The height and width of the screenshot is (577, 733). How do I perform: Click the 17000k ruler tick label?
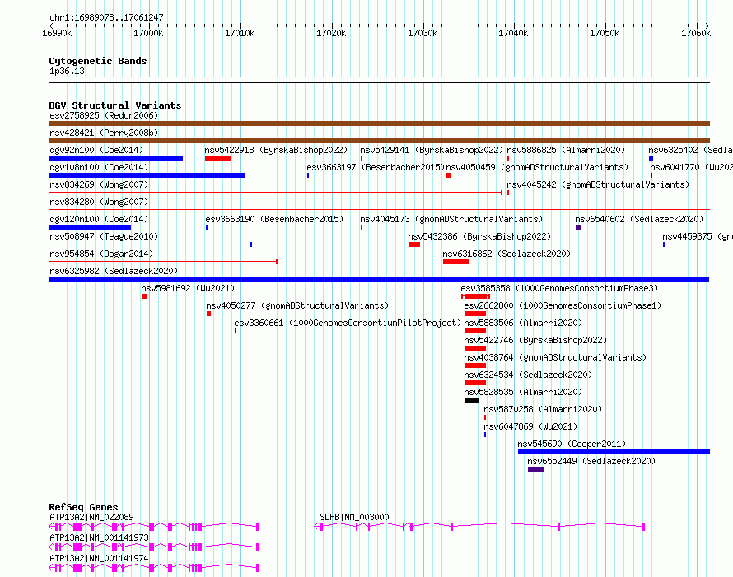(148, 33)
